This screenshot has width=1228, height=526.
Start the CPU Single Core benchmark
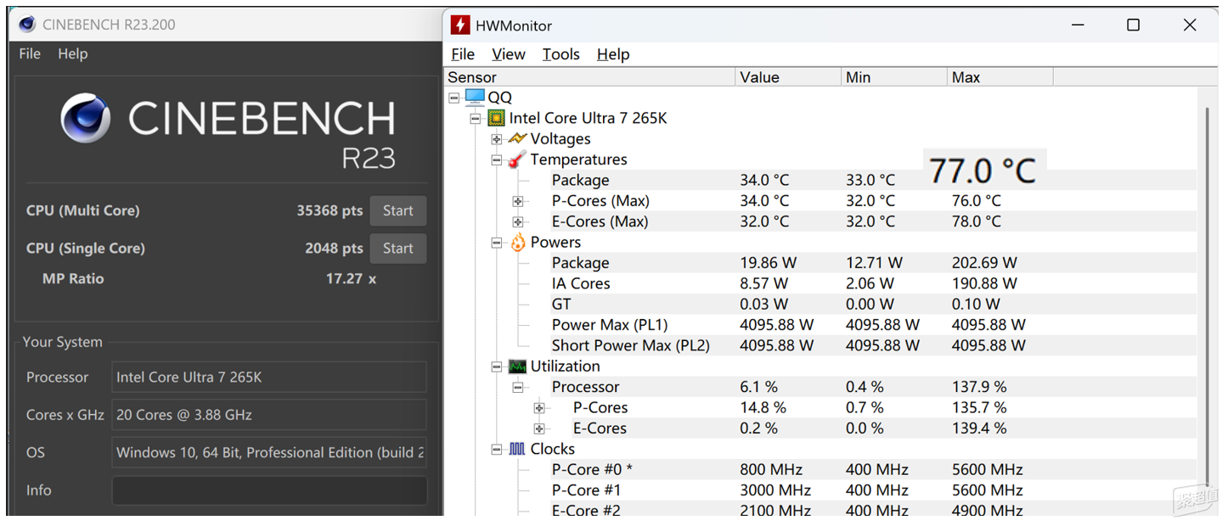point(397,249)
